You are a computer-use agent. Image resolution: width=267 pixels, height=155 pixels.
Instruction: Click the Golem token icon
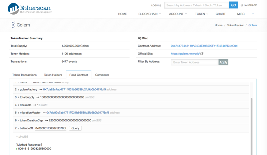click(x=13, y=25)
